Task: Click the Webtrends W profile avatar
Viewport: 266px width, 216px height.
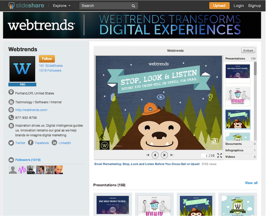Action: 22,69
